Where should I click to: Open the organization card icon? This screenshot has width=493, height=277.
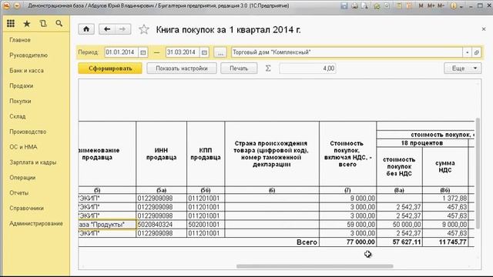(x=476, y=52)
